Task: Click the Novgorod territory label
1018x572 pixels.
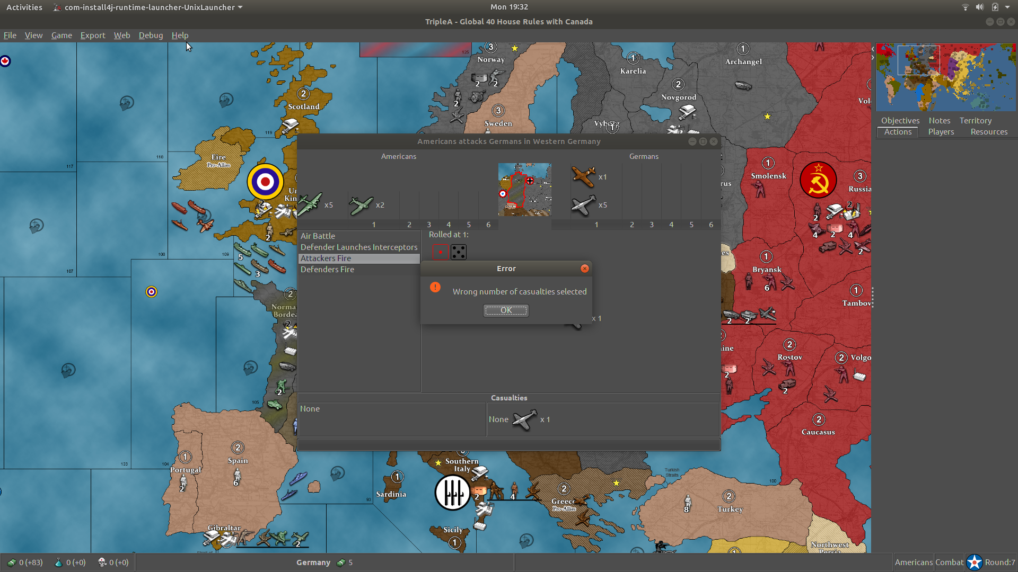Action: point(679,97)
